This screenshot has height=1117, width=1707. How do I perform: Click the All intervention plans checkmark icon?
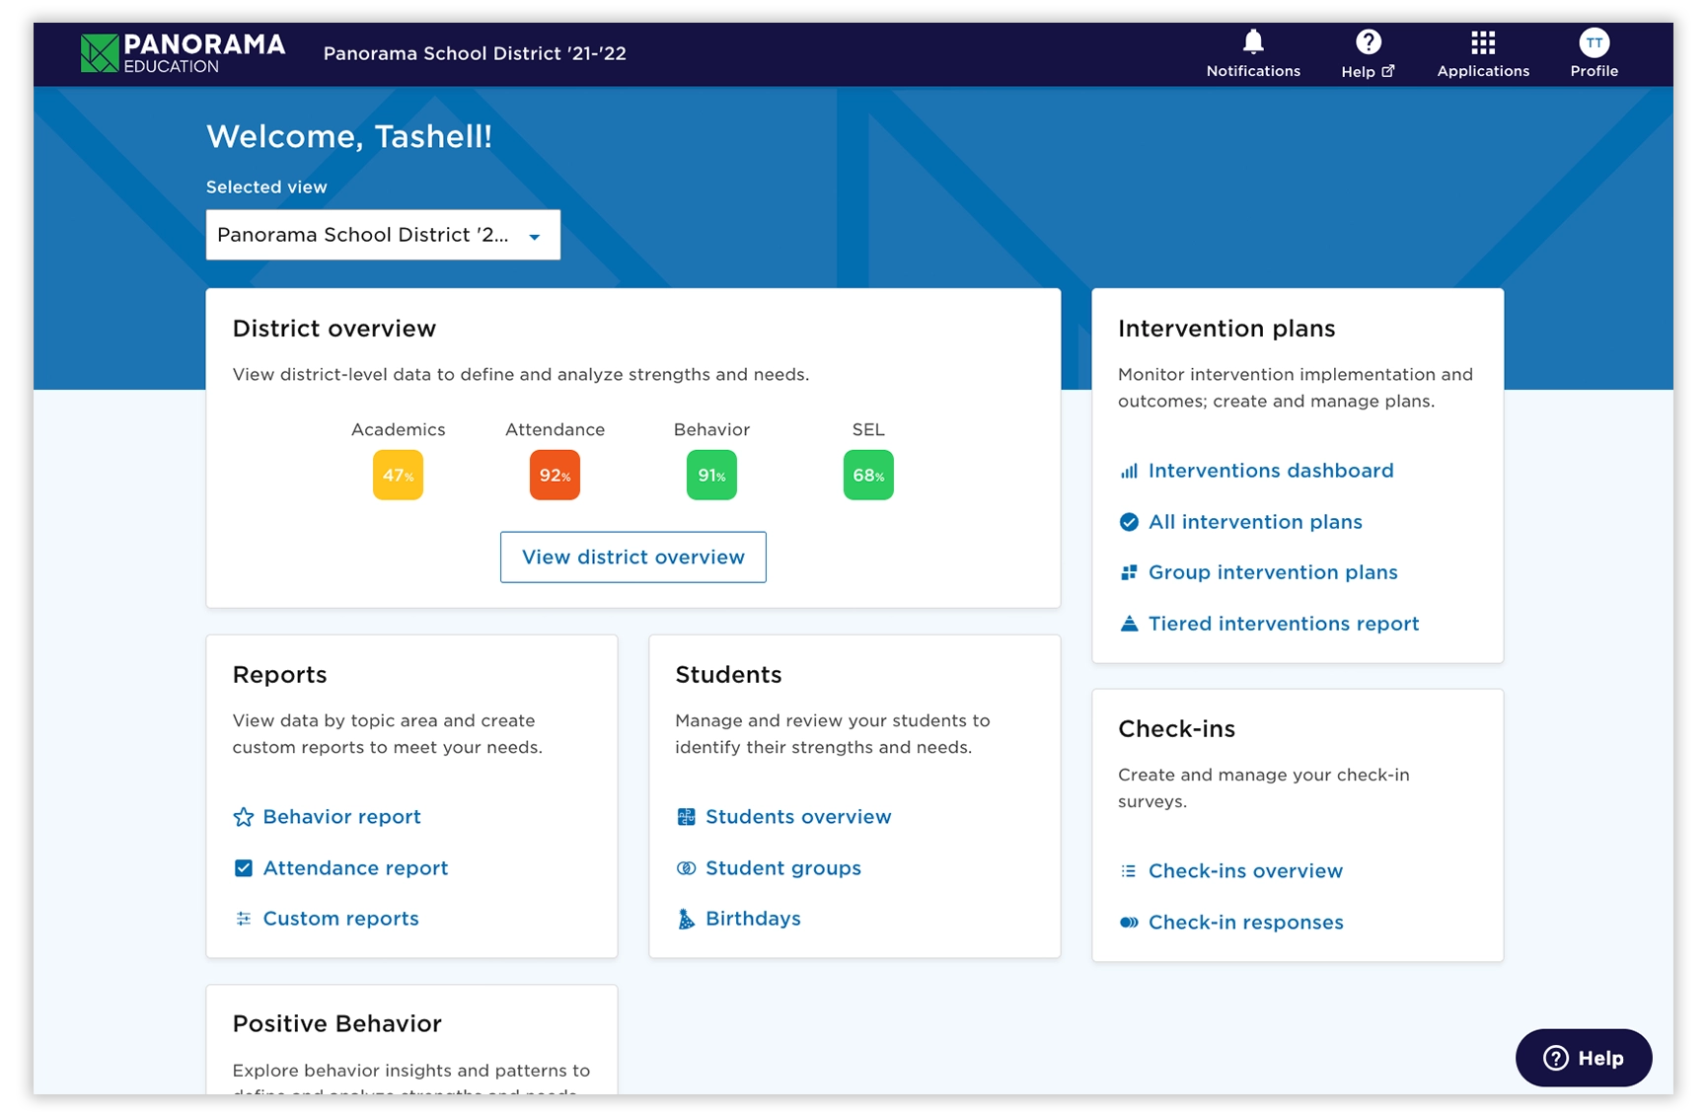[x=1129, y=522]
